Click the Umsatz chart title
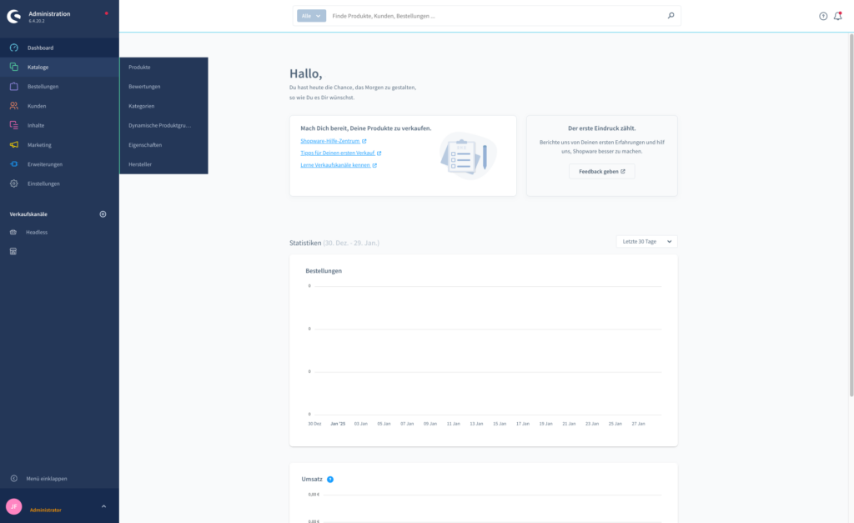The image size is (854, 523). [312, 480]
